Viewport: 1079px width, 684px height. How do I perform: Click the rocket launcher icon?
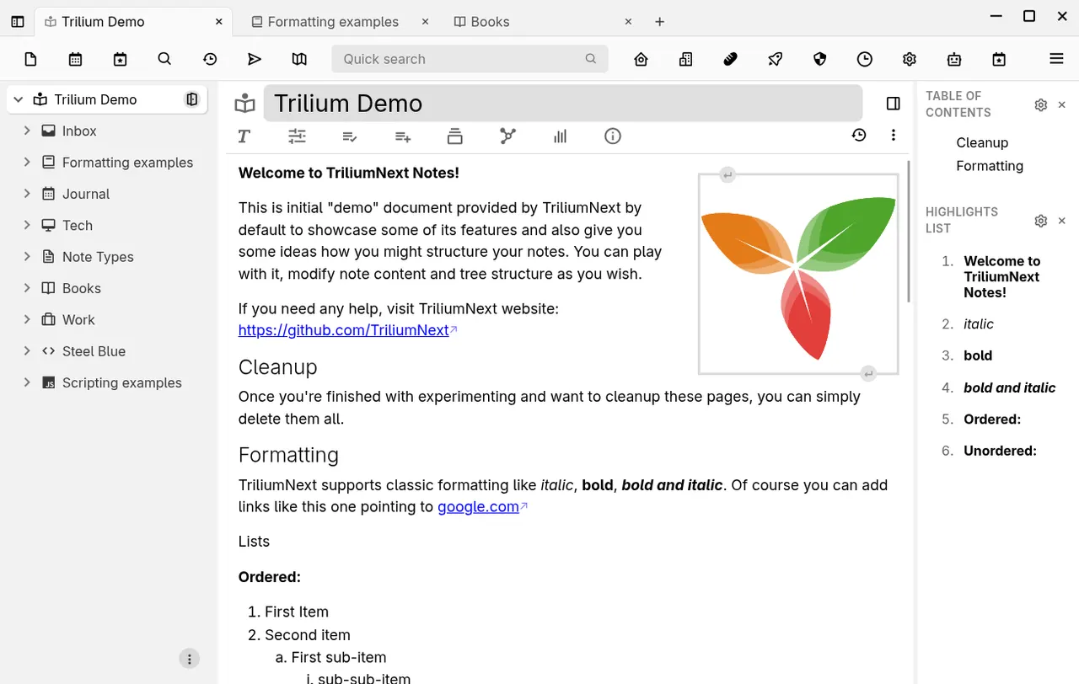[776, 59]
